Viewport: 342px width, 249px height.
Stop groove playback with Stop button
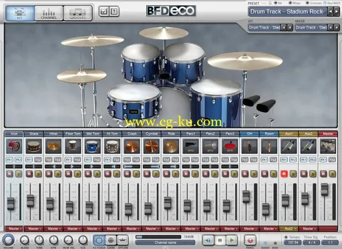pyautogui.click(x=220, y=240)
